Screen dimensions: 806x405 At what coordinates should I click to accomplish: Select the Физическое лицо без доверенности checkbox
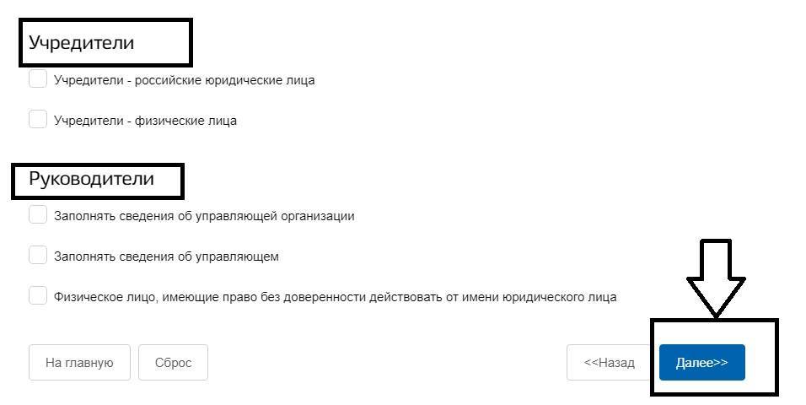[38, 295]
